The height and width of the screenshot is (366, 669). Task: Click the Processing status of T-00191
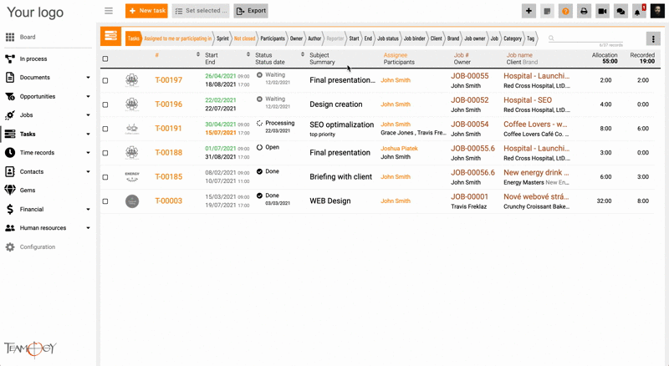click(276, 124)
